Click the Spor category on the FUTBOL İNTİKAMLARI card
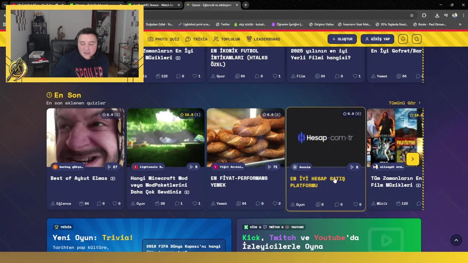Screen dimensions: 468x263 [218, 76]
